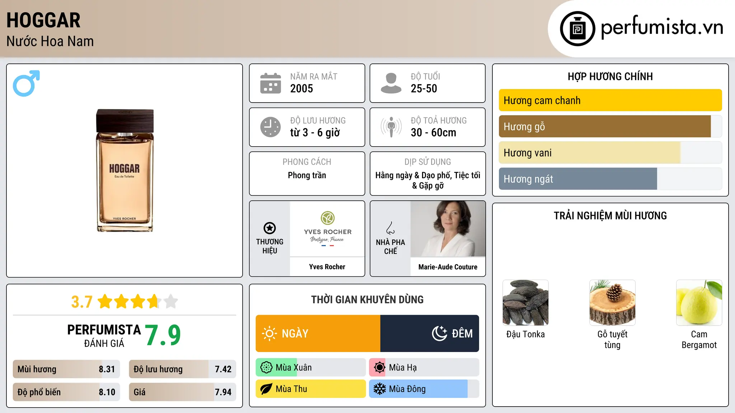Click the perfumista.vn perfume bottle logo icon
The height and width of the screenshot is (413, 735).
pyautogui.click(x=577, y=29)
